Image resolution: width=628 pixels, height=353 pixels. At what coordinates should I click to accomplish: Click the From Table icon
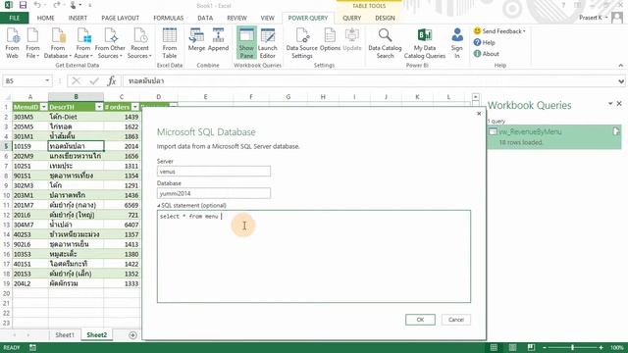tap(170, 43)
